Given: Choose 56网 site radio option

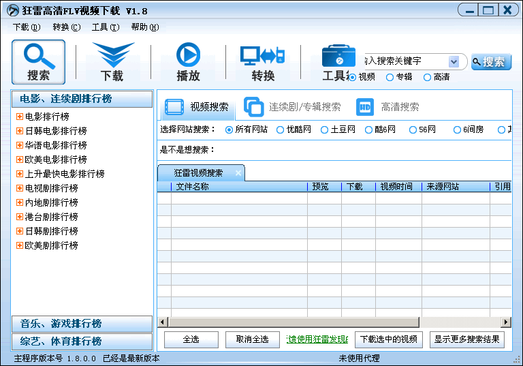Looking at the screenshot, I should (413, 129).
